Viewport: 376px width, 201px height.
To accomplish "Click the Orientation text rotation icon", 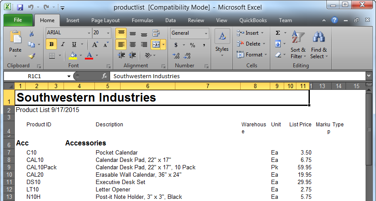I will coord(148,56).
